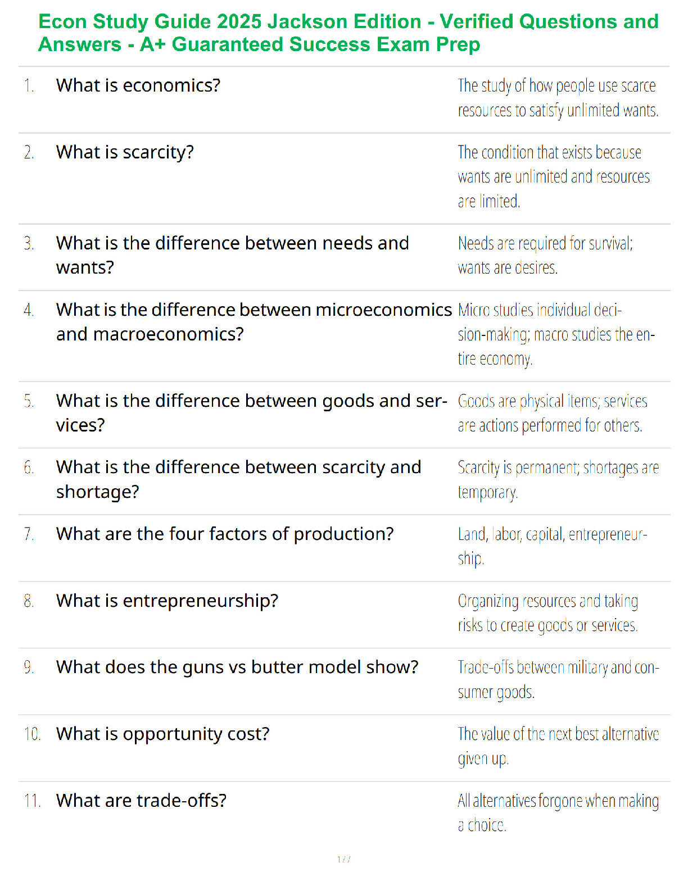
Task: Click the question about needs and wants
Action: point(232,255)
